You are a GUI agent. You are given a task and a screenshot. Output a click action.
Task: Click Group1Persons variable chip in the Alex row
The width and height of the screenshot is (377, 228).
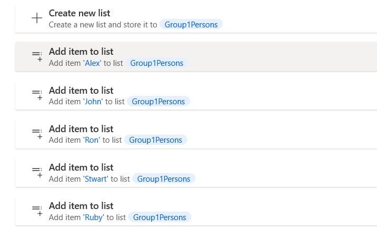click(x=157, y=63)
